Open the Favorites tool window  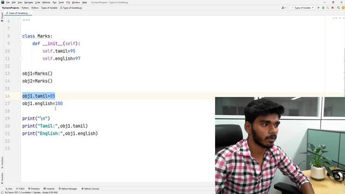click(2, 178)
